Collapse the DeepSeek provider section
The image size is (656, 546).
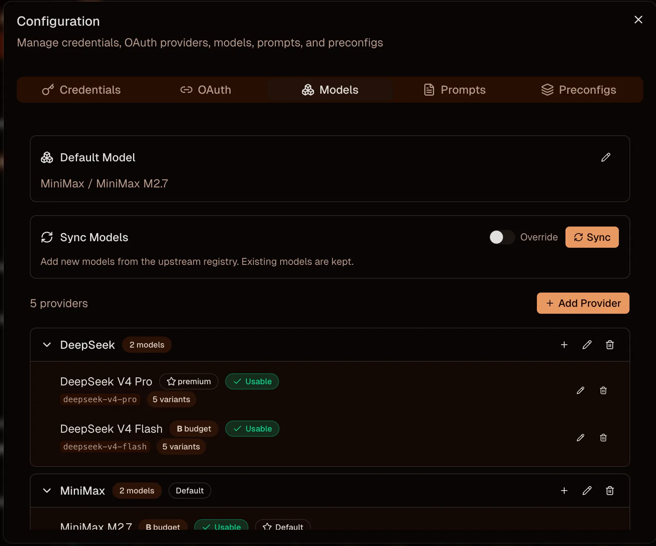[x=47, y=345]
